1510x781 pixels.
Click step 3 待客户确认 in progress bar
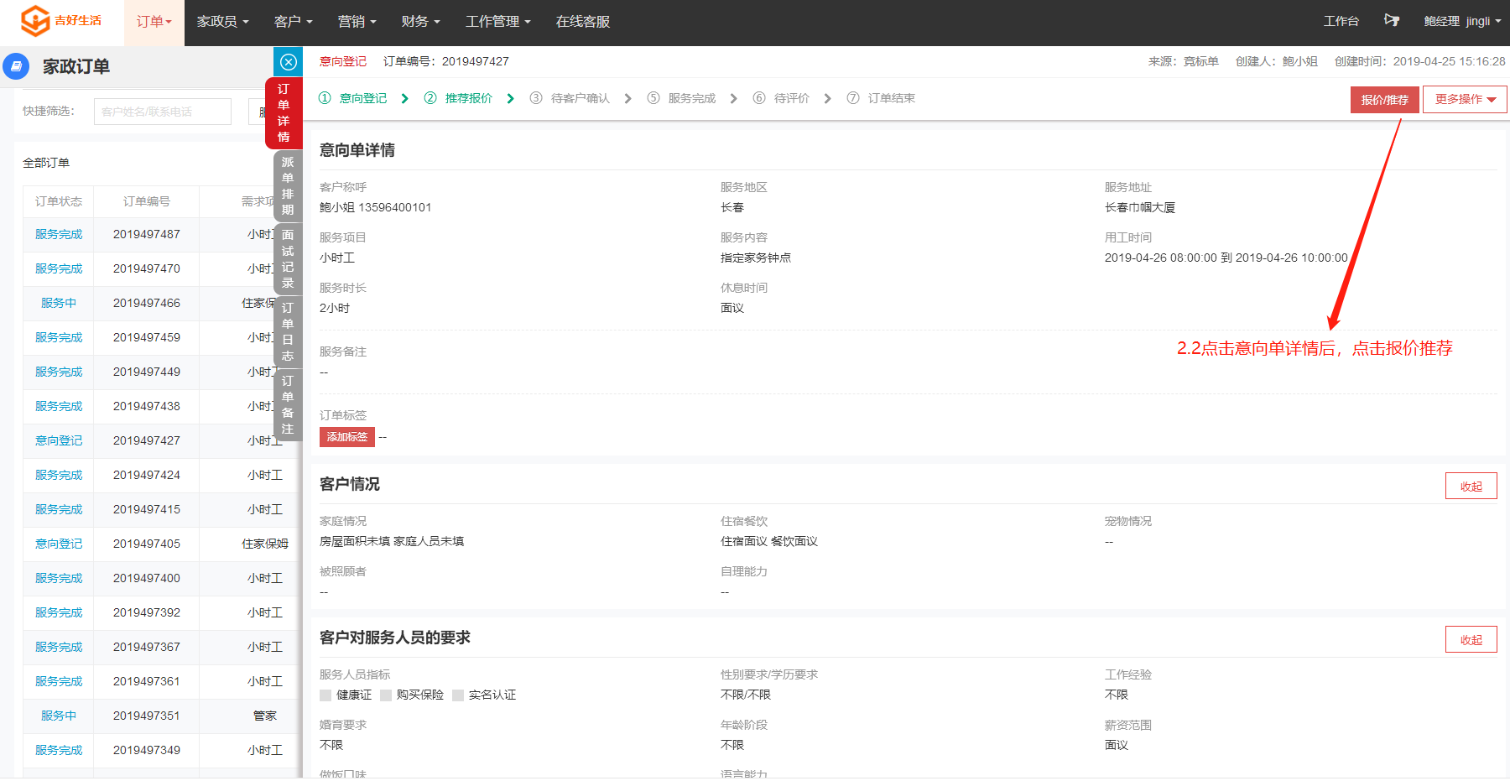(570, 98)
